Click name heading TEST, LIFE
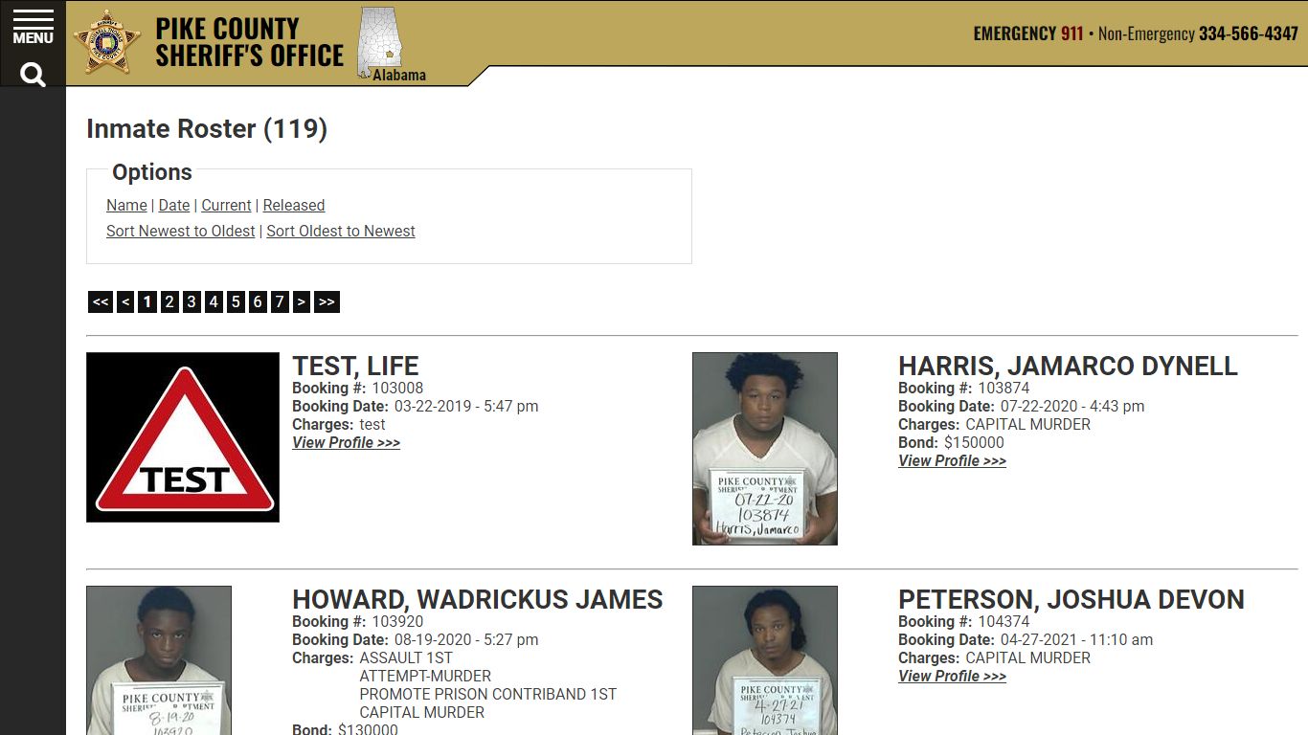 355,366
